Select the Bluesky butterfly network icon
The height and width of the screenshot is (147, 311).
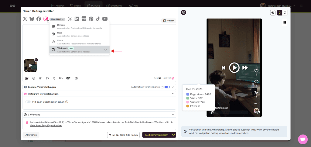[x=32, y=19]
